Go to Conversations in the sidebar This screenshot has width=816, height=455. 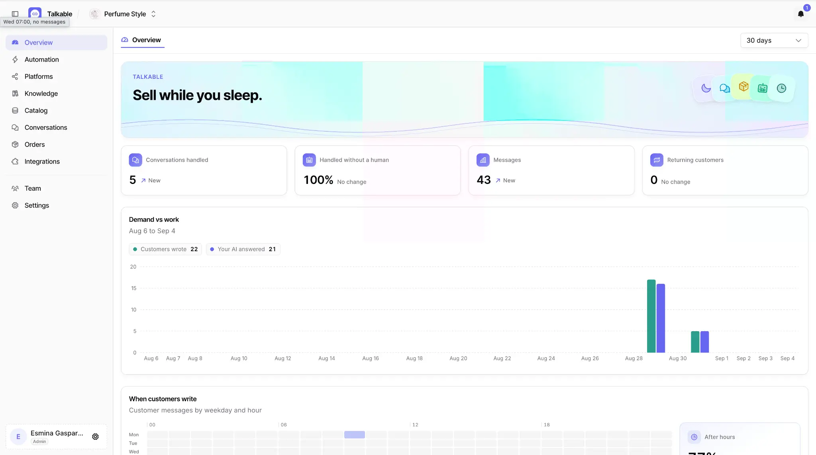(56, 127)
